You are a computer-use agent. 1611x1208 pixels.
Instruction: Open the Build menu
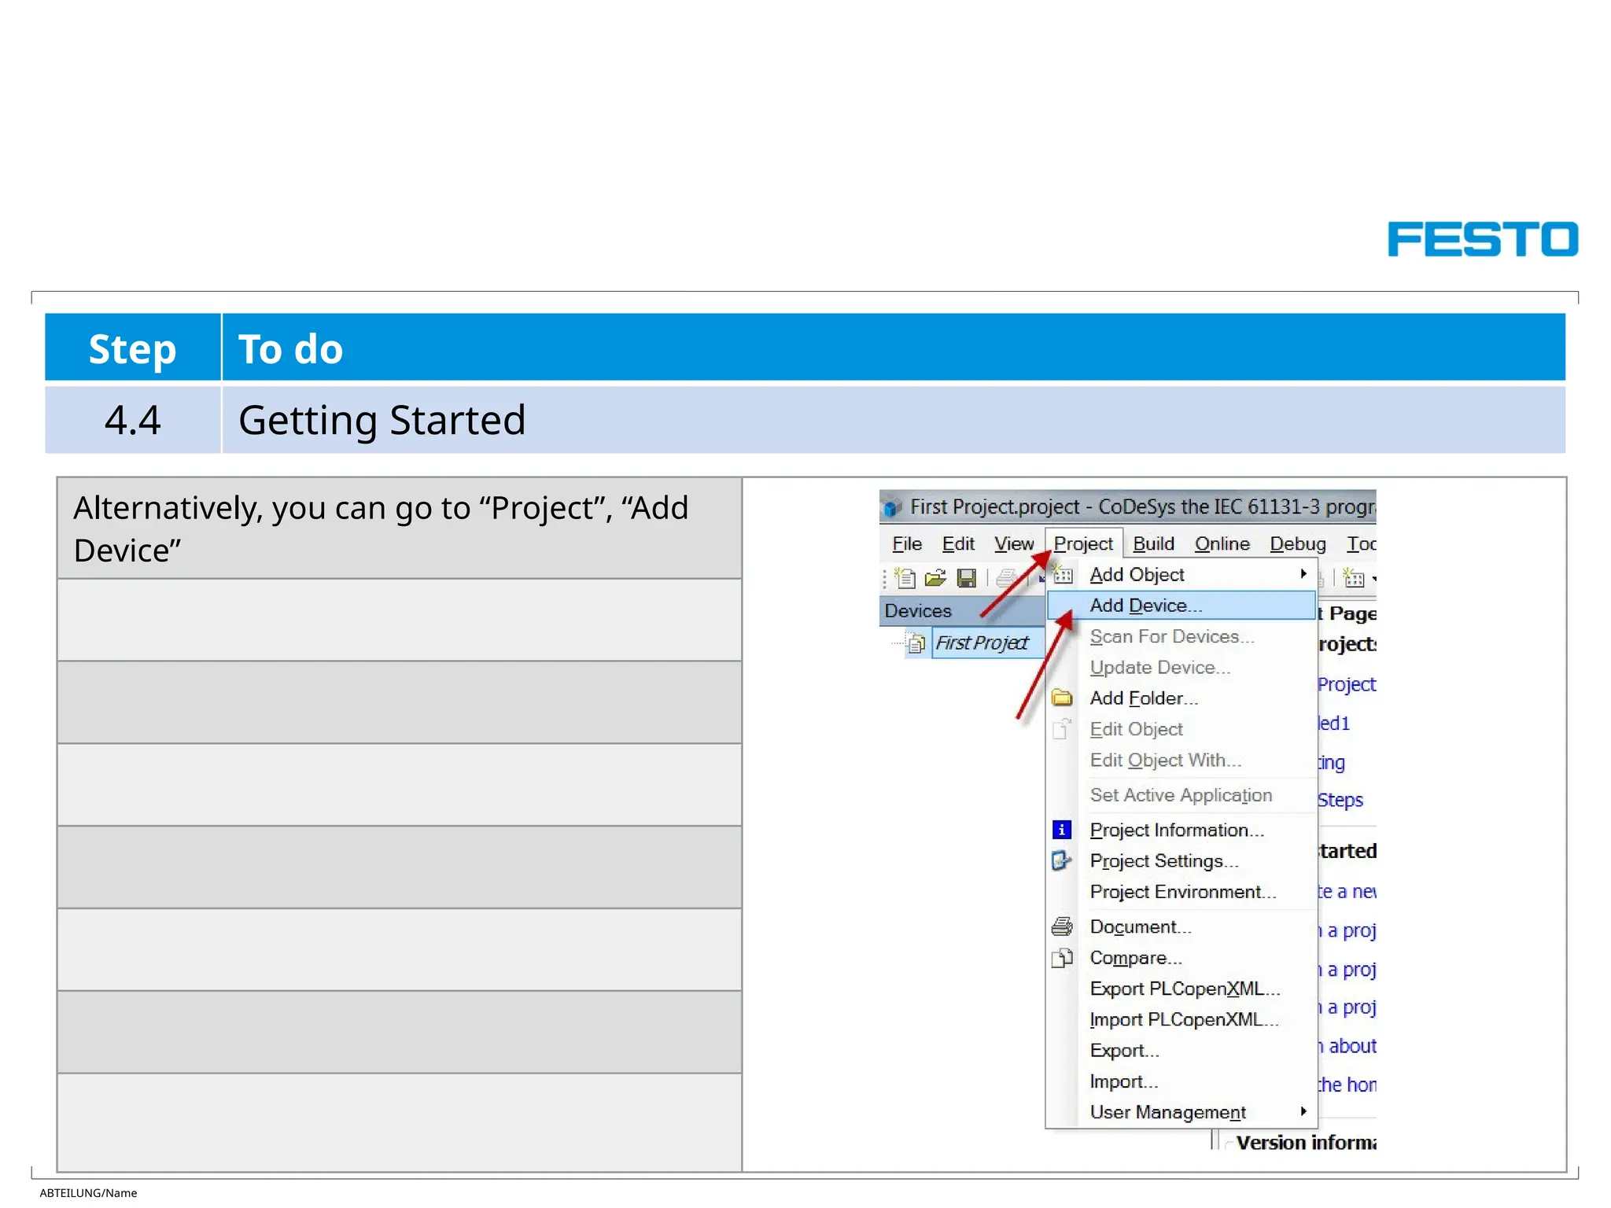[1154, 544]
